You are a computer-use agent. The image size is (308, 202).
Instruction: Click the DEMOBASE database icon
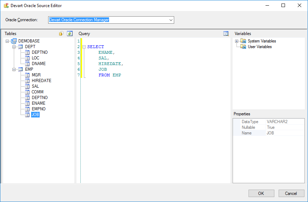[x=14, y=41]
